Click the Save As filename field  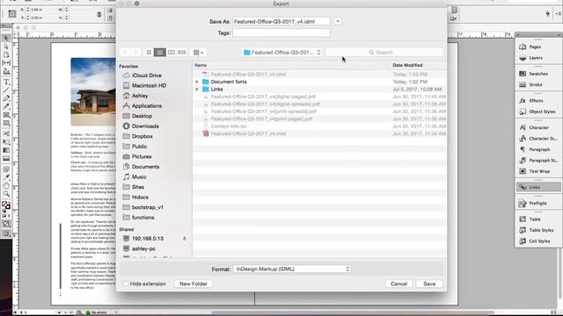281,21
